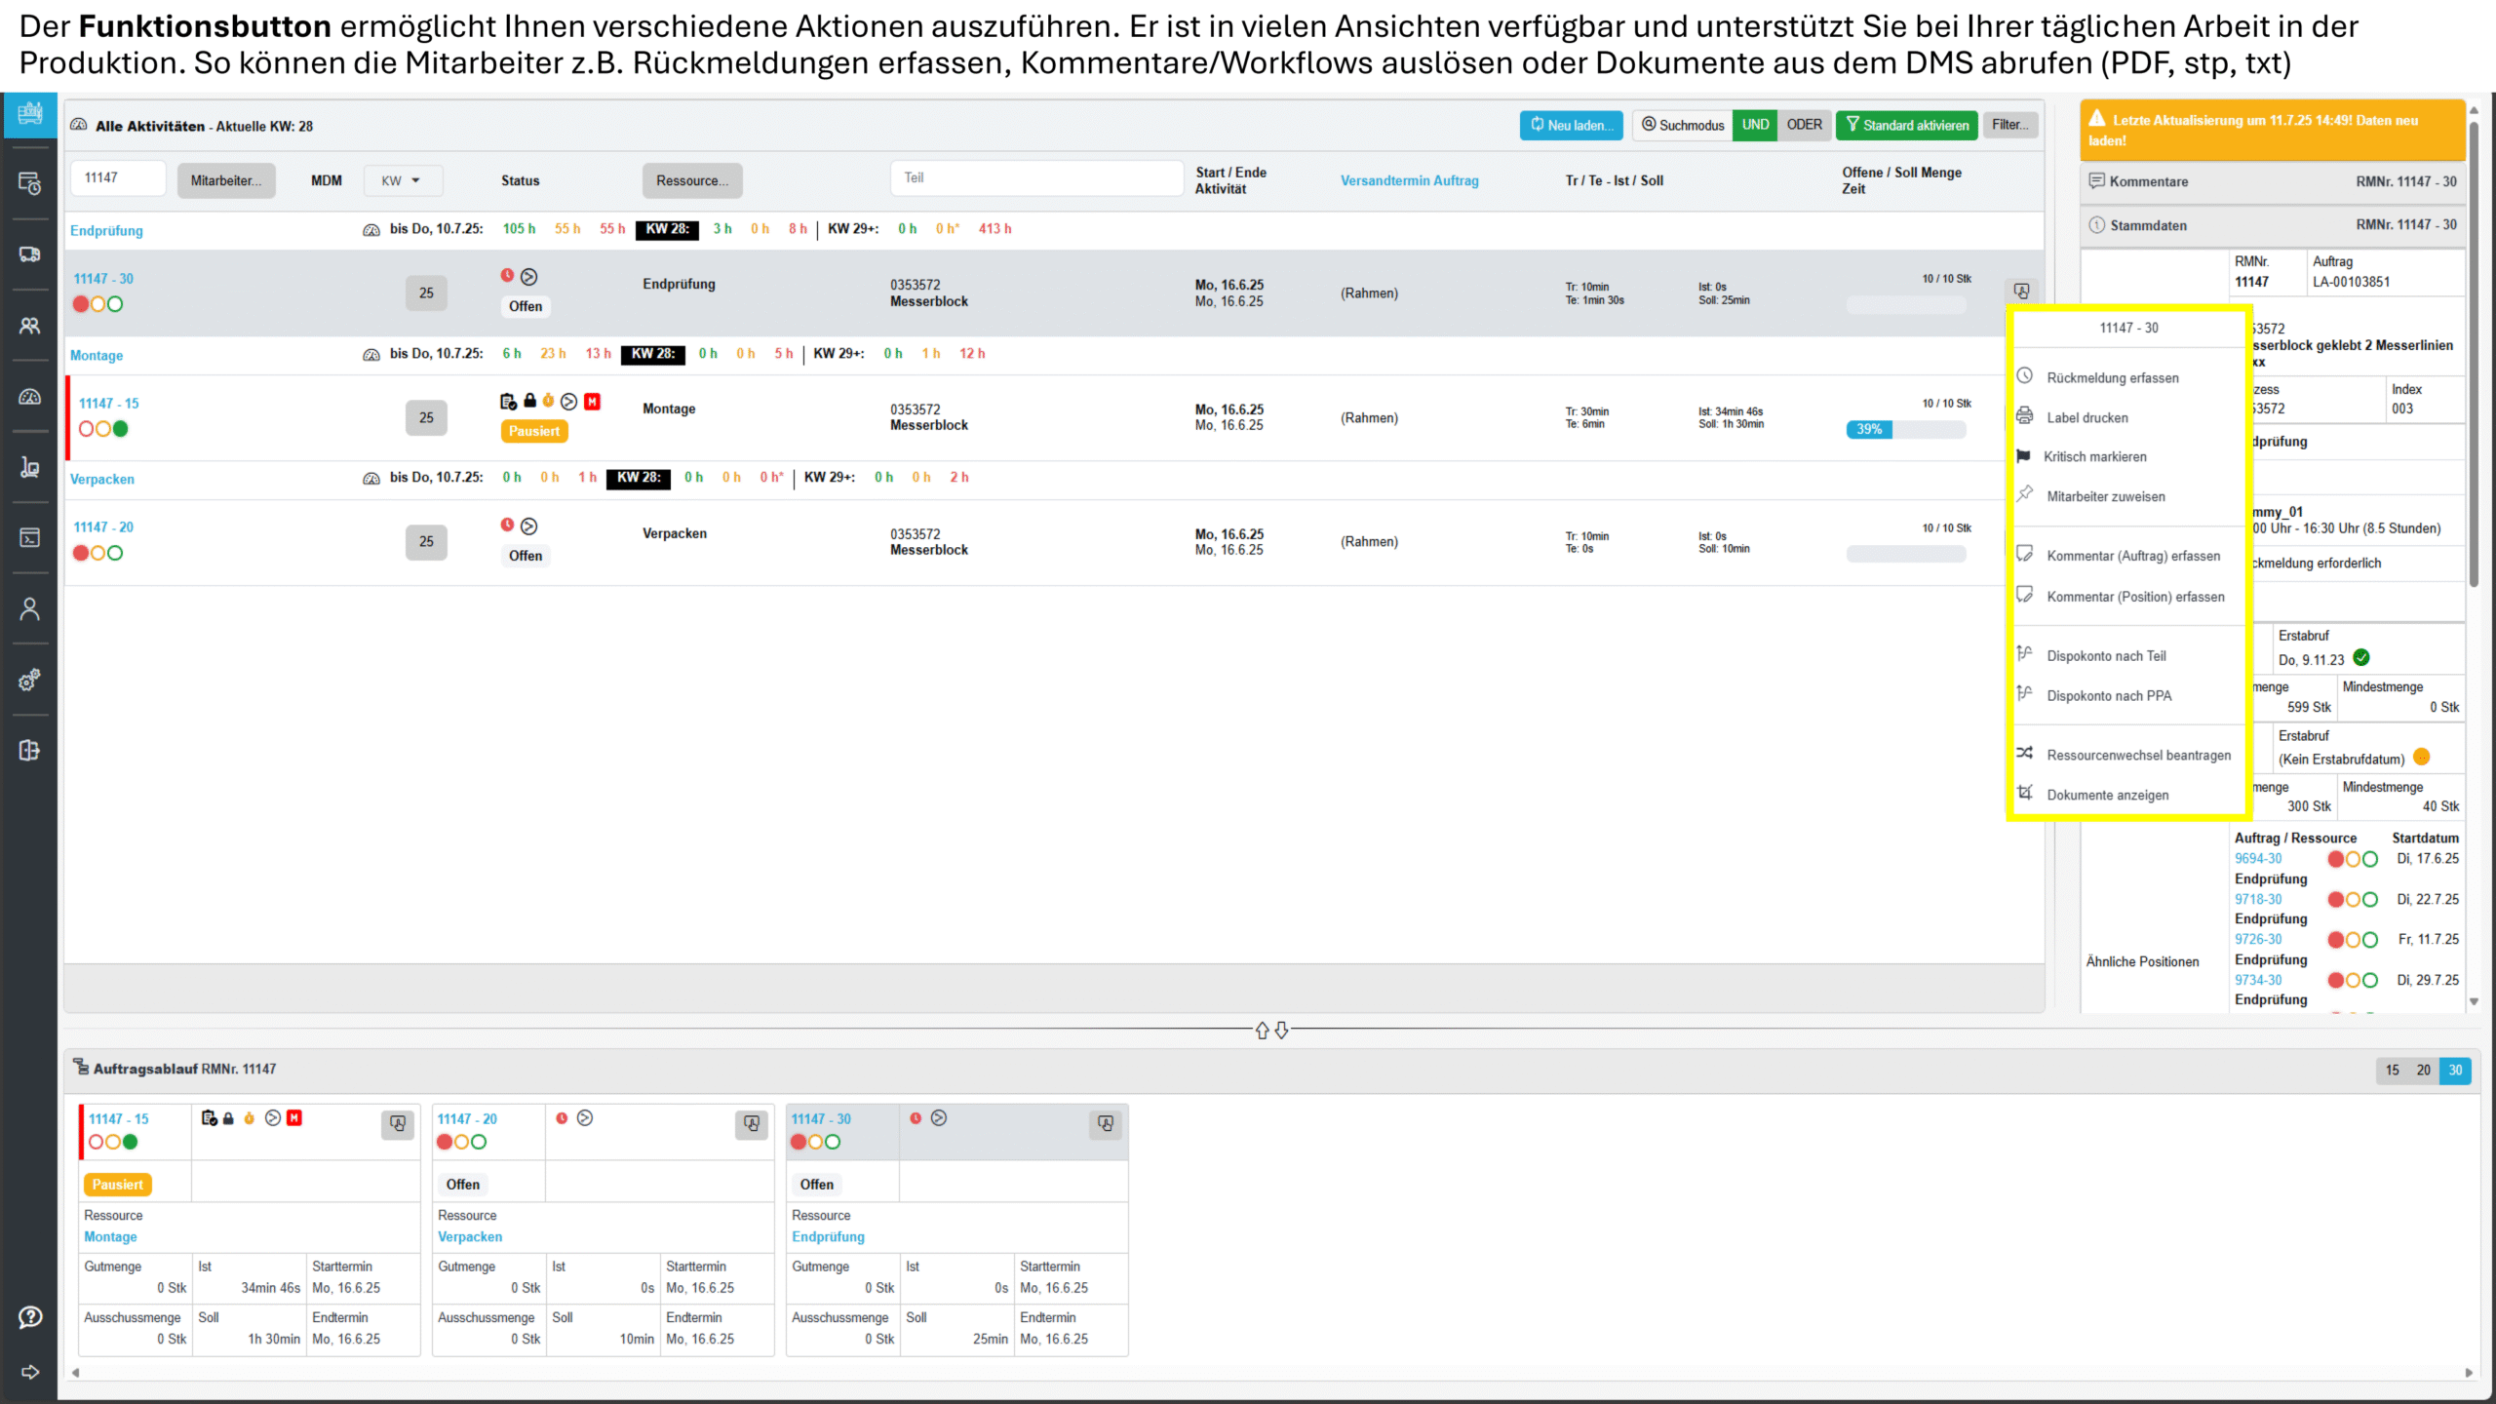The width and height of the screenshot is (2496, 1404).
Task: Click the function button on the 11147 - 15 card
Action: (398, 1124)
